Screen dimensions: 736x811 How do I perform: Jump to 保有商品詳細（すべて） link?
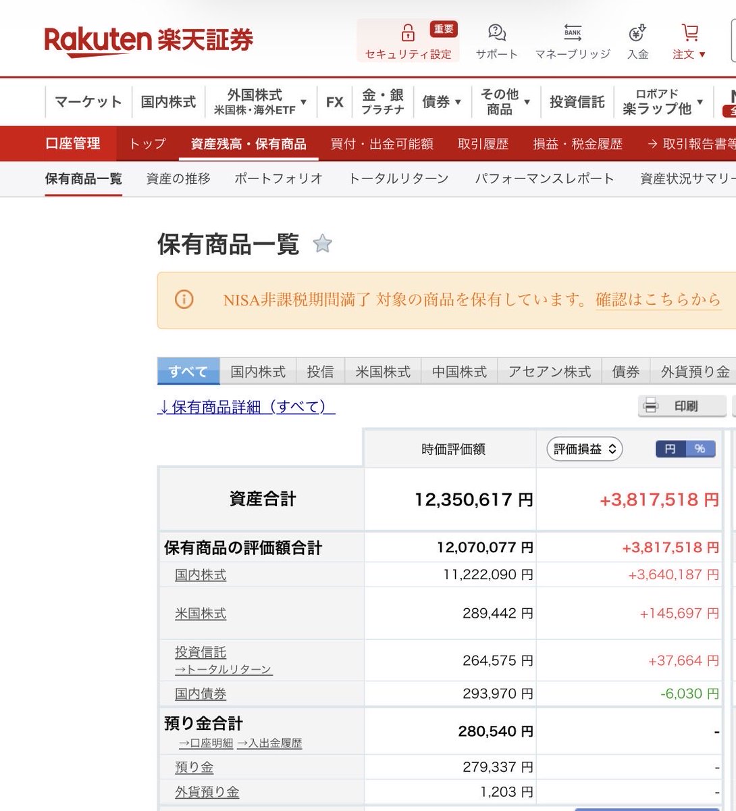(x=246, y=407)
